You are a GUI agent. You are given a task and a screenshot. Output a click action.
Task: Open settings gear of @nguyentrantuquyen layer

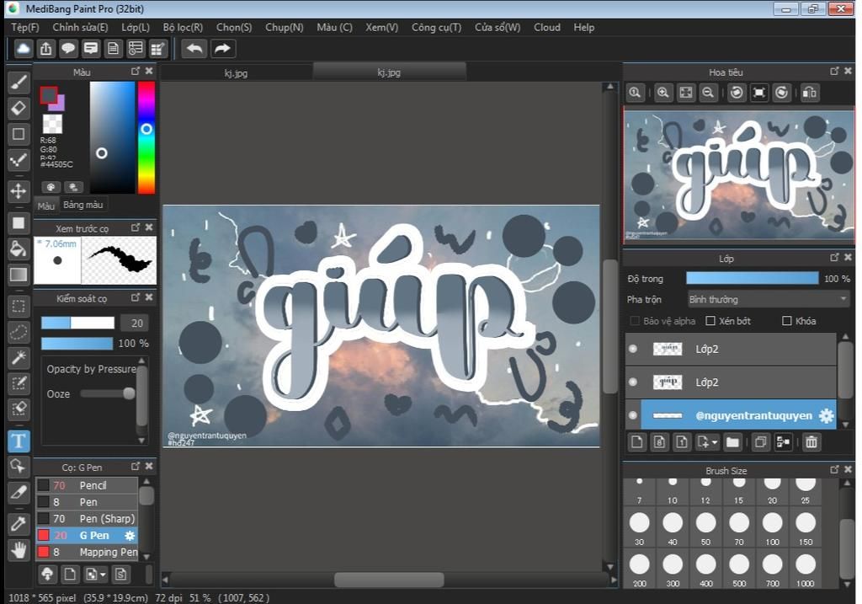point(826,416)
